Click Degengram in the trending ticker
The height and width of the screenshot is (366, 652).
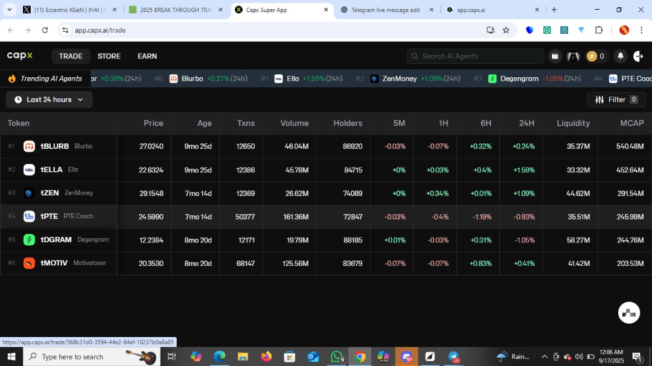click(519, 78)
